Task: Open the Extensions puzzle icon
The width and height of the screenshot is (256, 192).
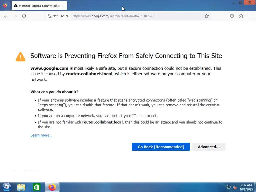Action: tap(241, 16)
